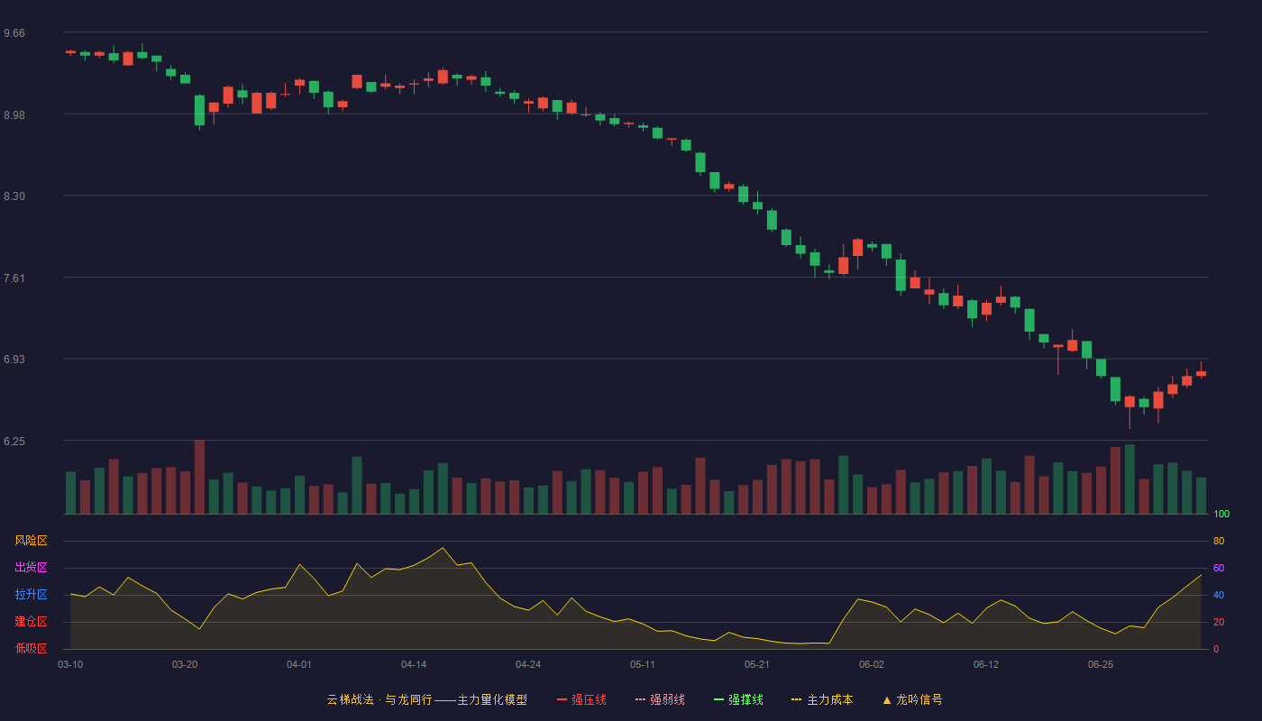The height and width of the screenshot is (721, 1262).
Task: Click the yellow dashed 主力成本 marker icon
Action: [x=796, y=699]
